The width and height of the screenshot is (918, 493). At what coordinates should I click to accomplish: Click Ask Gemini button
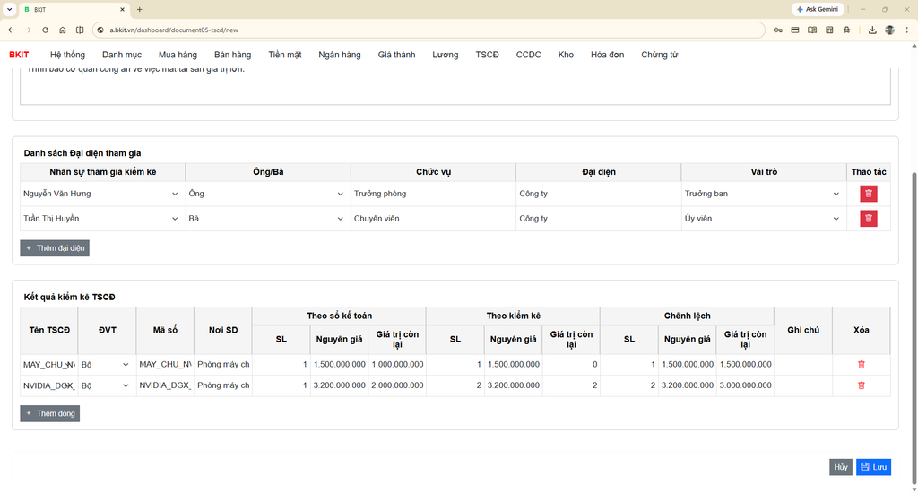818,9
